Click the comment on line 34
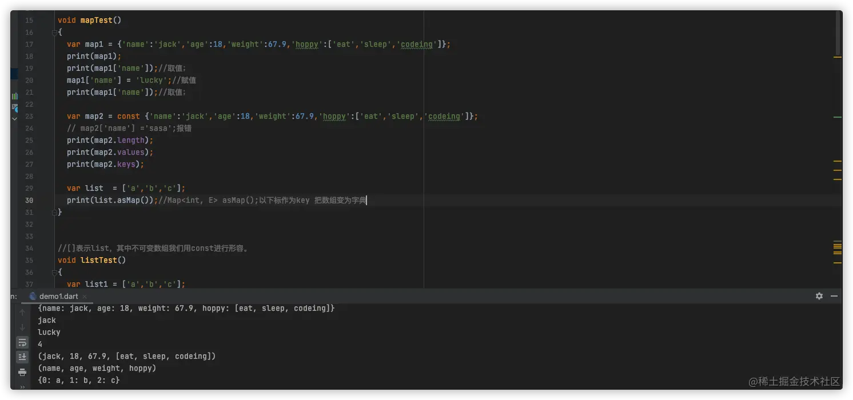The width and height of the screenshot is (853, 400). point(153,248)
